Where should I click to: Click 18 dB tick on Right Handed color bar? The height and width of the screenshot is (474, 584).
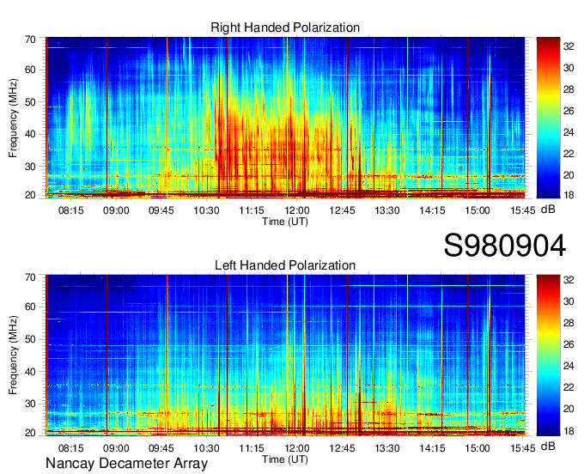569,195
